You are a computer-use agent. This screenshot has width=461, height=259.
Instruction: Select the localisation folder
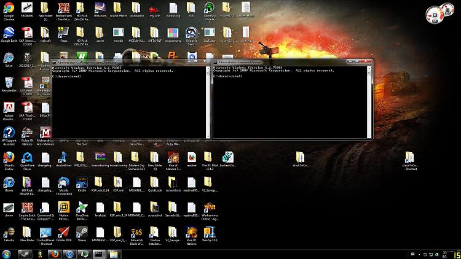click(x=136, y=10)
